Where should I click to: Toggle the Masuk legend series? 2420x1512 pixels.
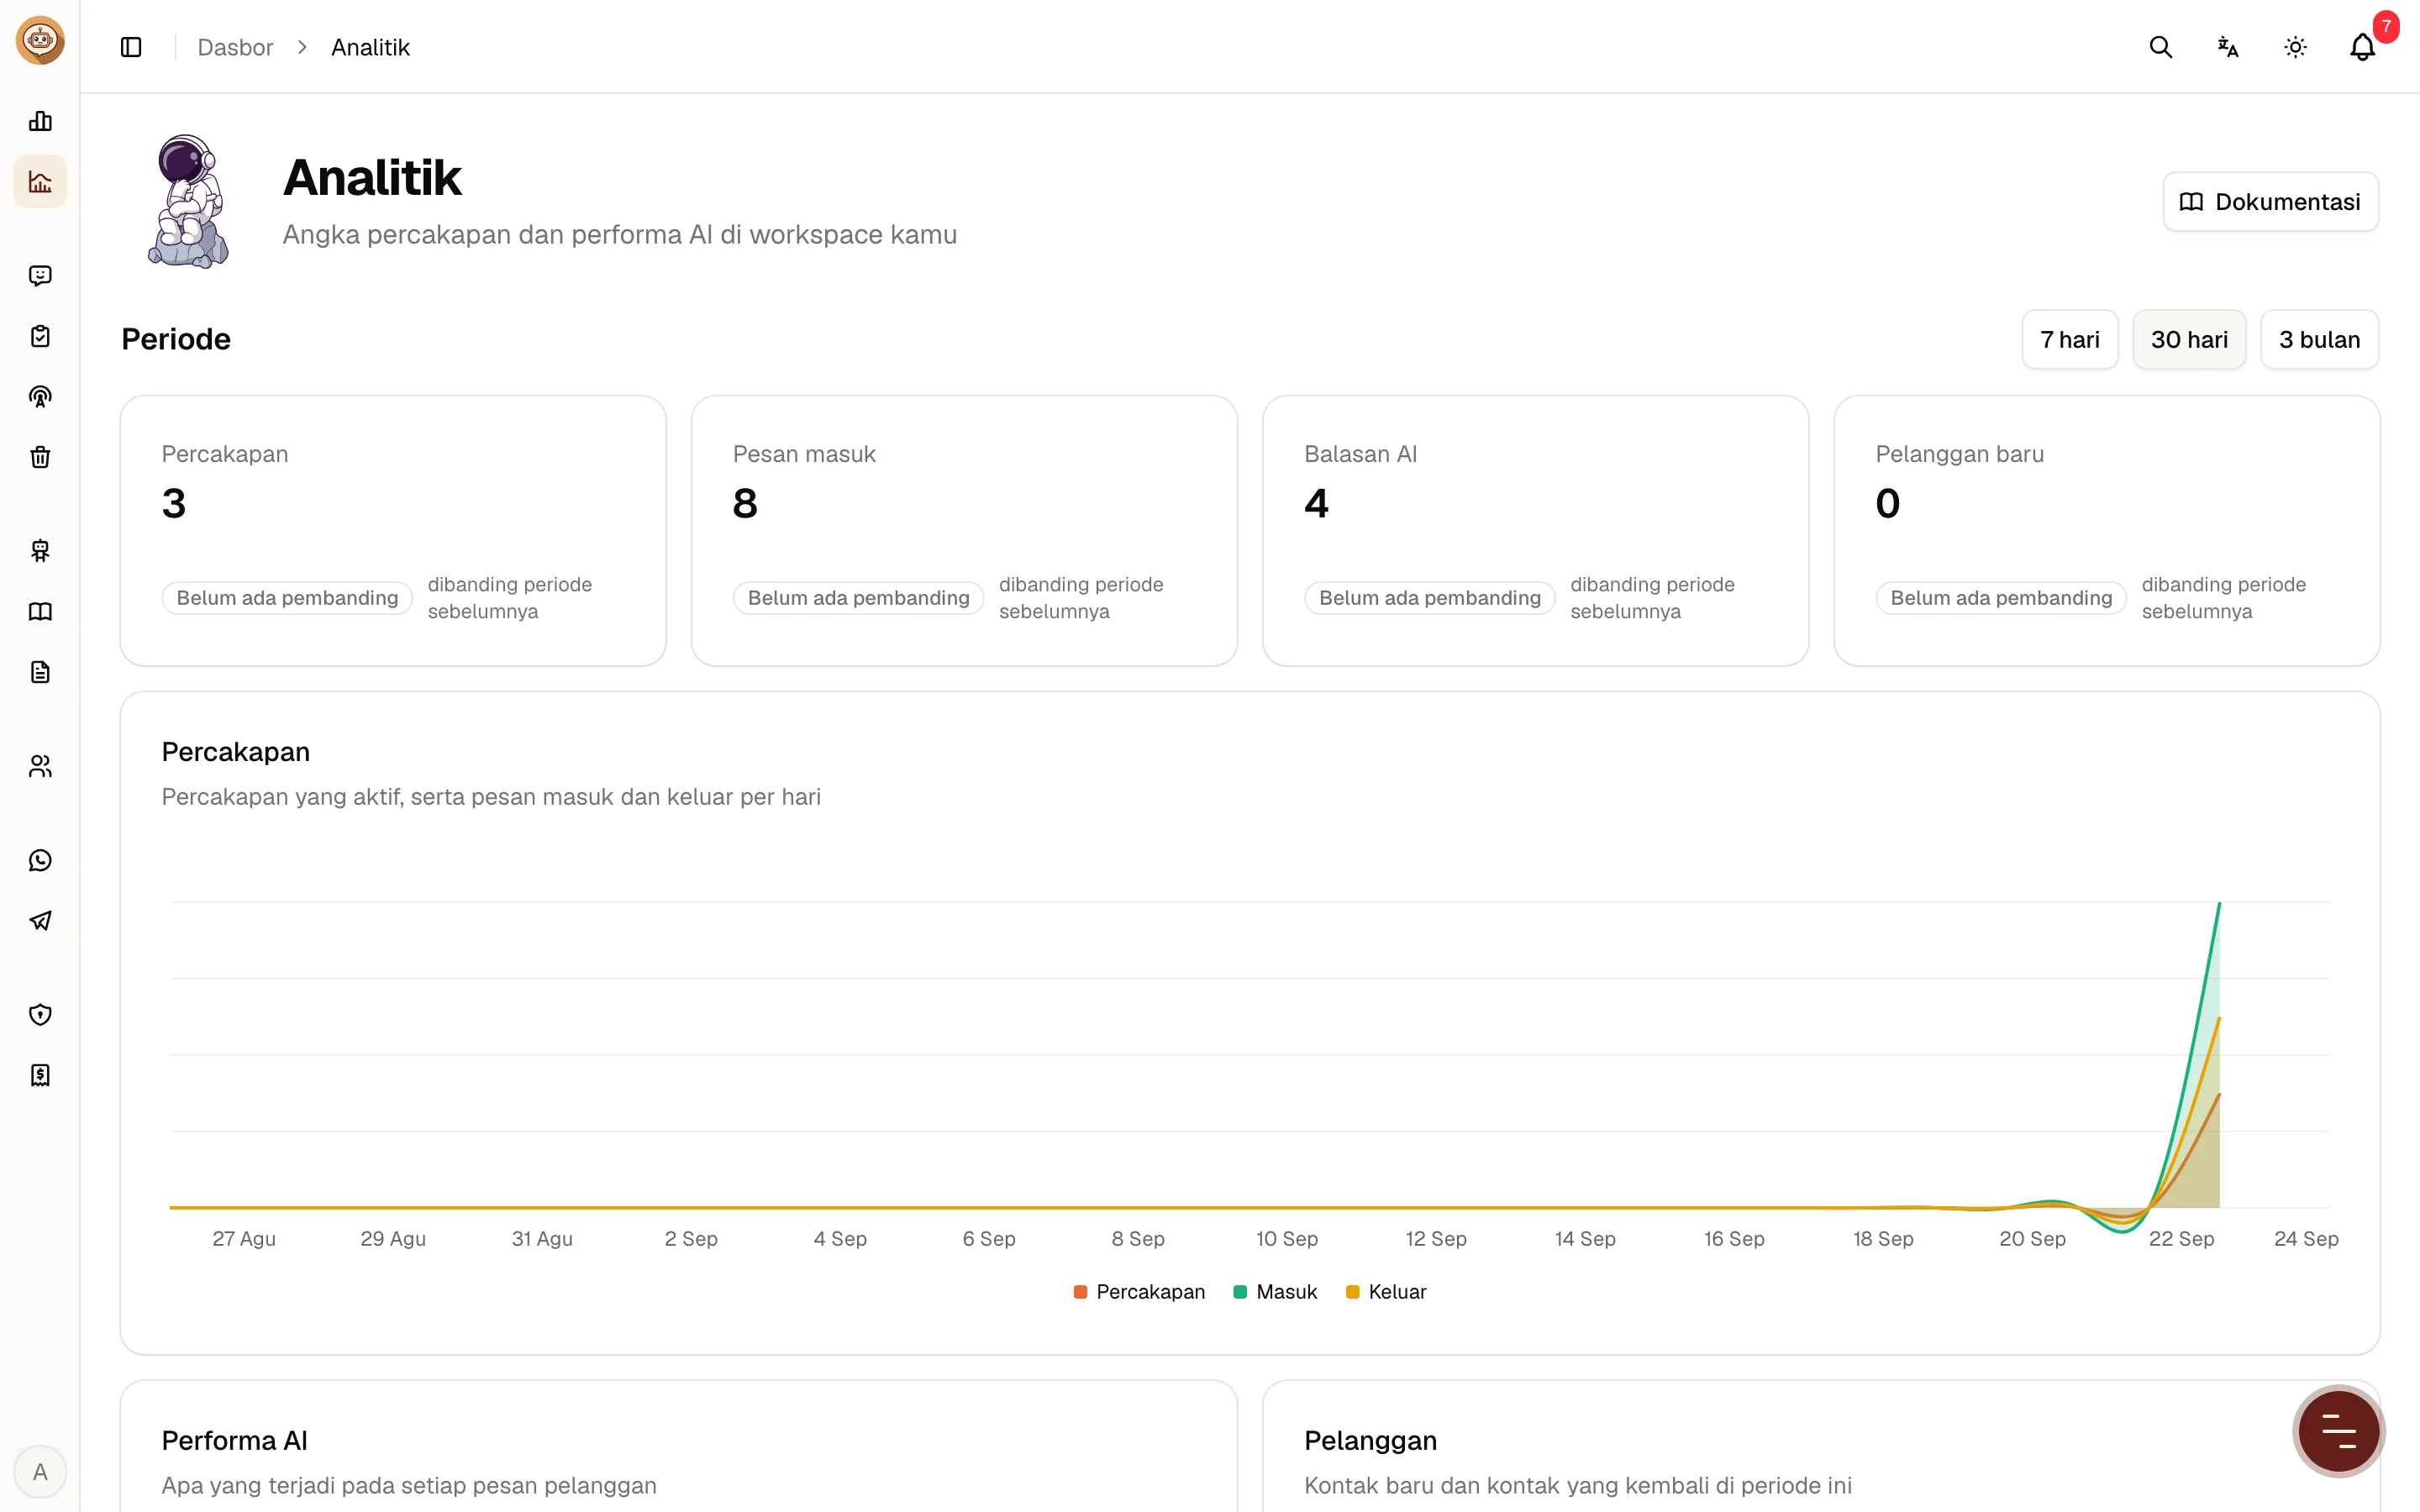click(1275, 1292)
